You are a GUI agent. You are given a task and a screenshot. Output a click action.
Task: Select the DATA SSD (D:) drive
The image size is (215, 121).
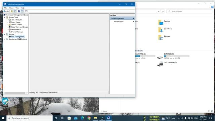click(173, 56)
